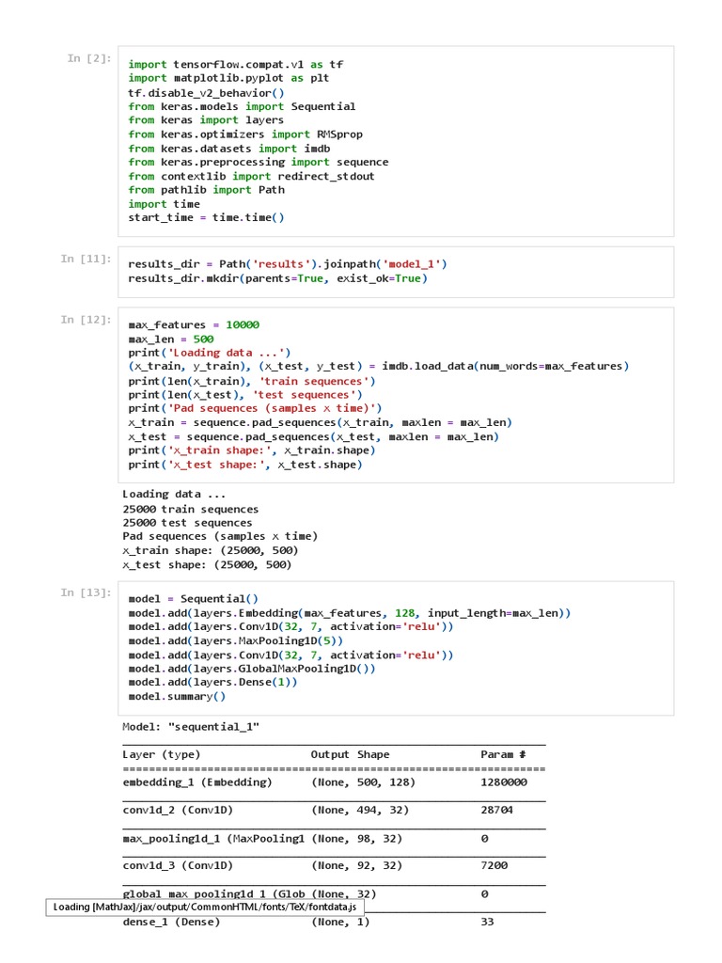Click the x_test shape output line
This screenshot has width=722, height=963.
pos(208,565)
